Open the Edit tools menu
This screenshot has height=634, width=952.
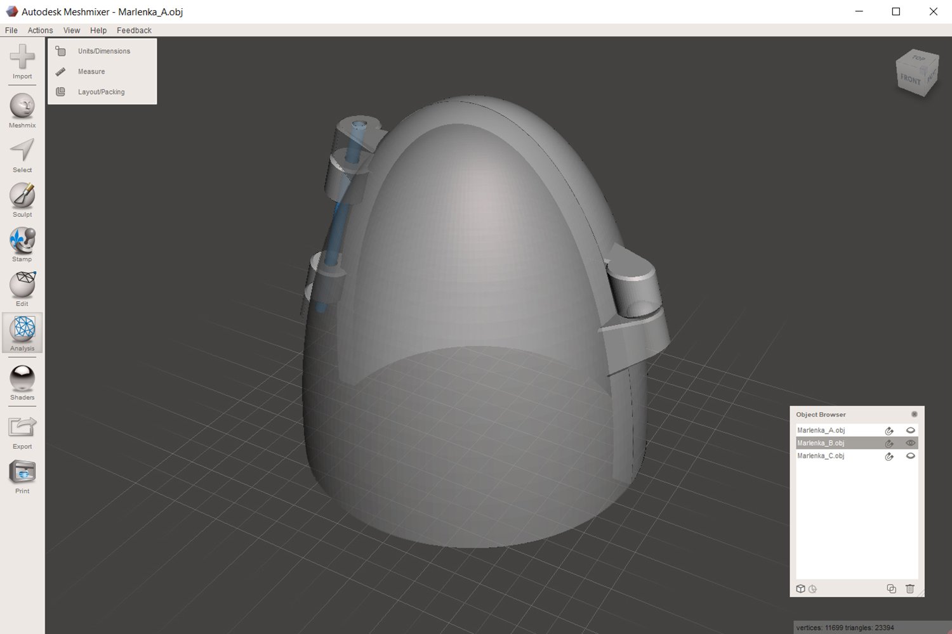22,289
